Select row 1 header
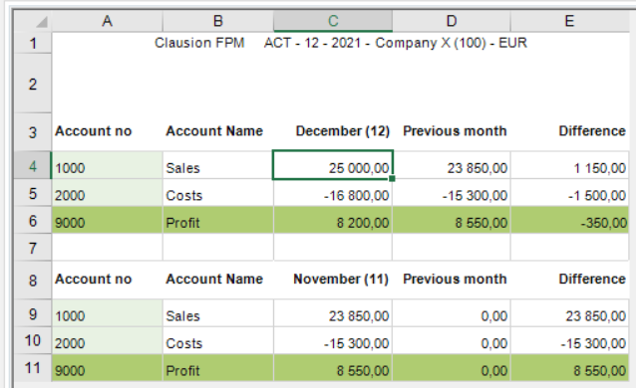 pyautogui.click(x=33, y=43)
